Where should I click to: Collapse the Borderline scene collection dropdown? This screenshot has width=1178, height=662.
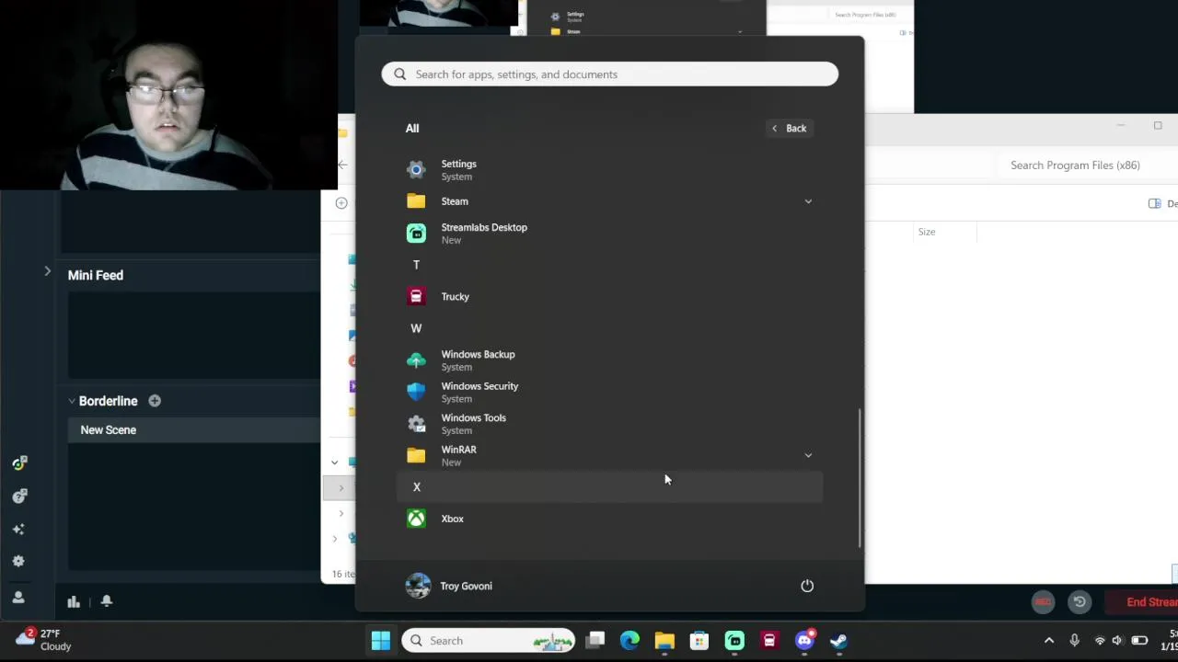[72, 401]
